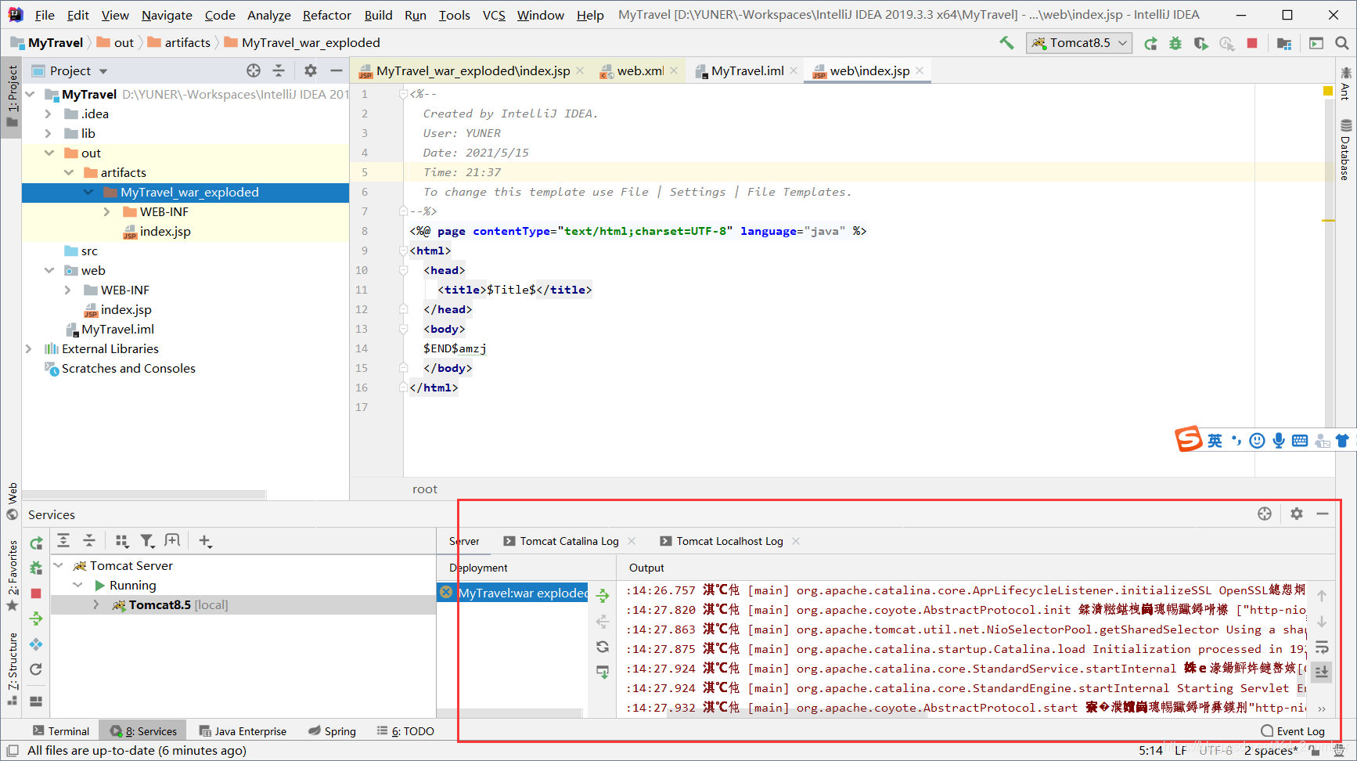
Task: Toggle scroll to end in output console
Action: coord(1322,672)
